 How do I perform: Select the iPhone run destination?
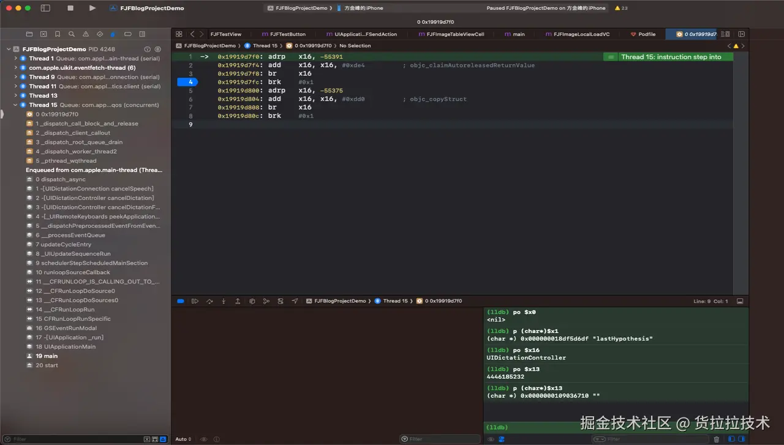click(x=360, y=8)
